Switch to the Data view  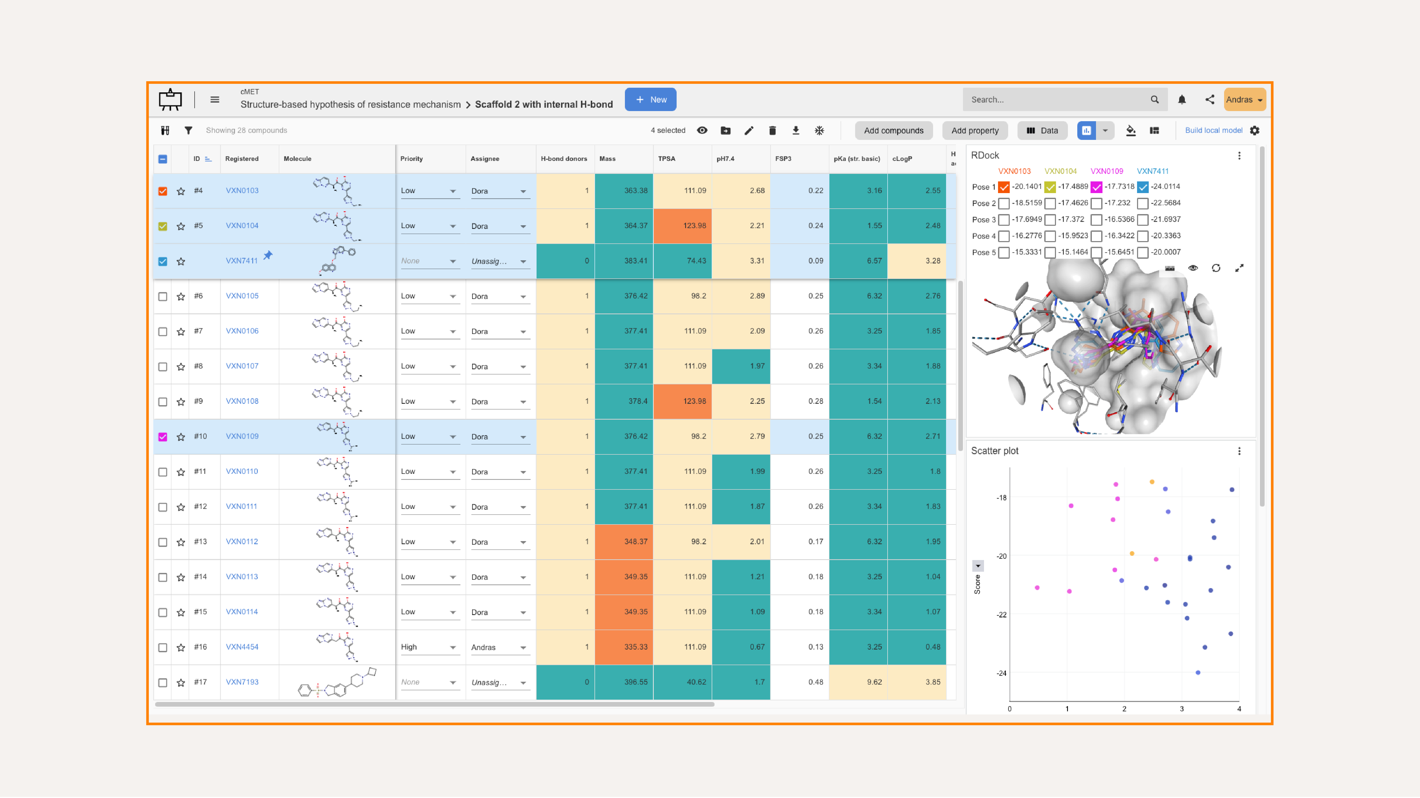(x=1042, y=131)
